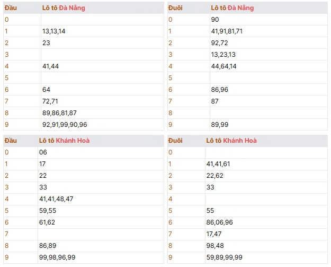The image size is (331, 267).
Task: Click the Đà Nẵng link in Đuôi table header
Action: click(240, 8)
